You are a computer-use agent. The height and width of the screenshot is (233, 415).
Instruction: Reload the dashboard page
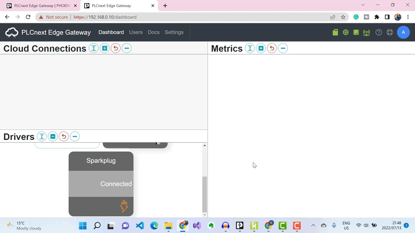28,17
